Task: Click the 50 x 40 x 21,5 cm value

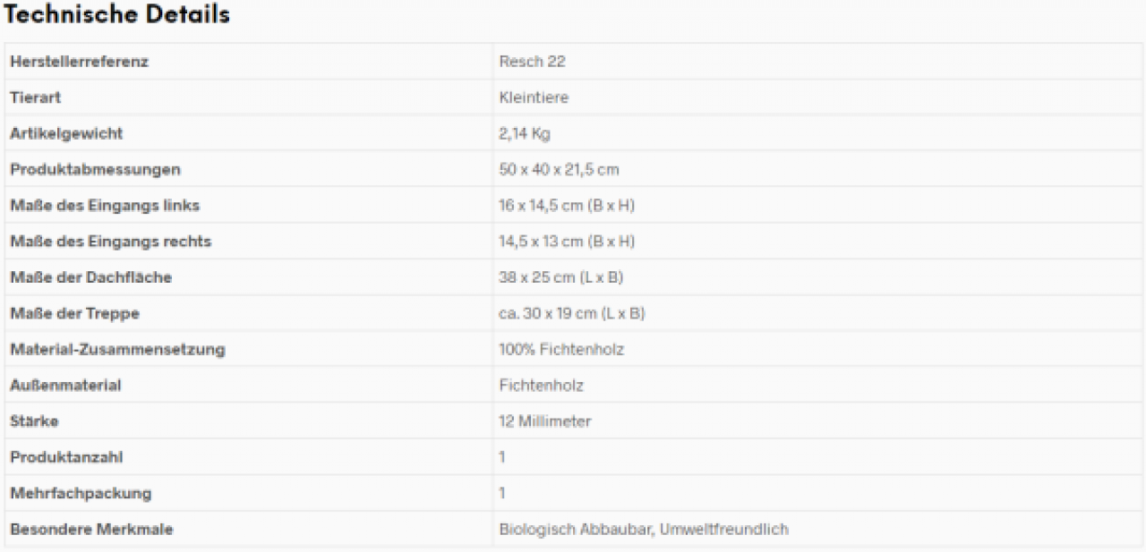Action: [559, 169]
